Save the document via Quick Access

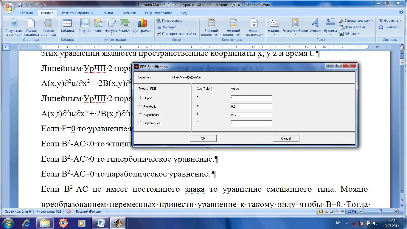point(20,5)
